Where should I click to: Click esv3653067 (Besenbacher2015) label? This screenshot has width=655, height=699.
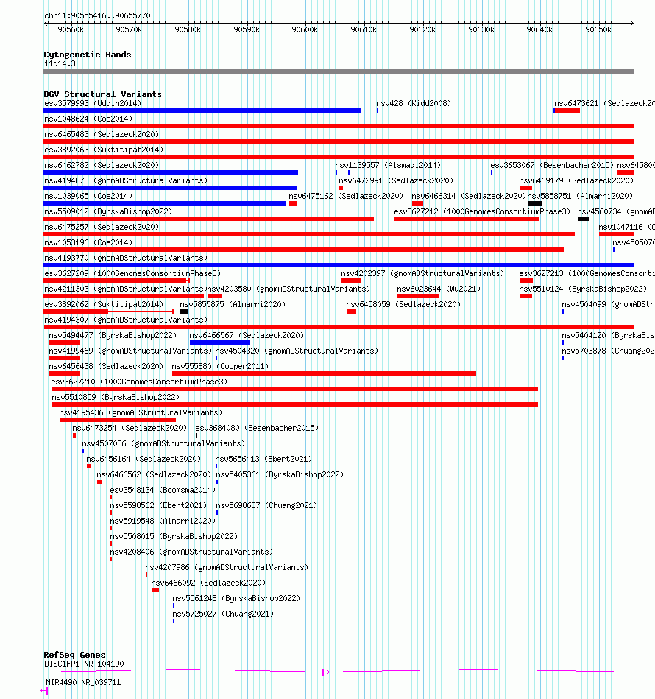coord(552,166)
